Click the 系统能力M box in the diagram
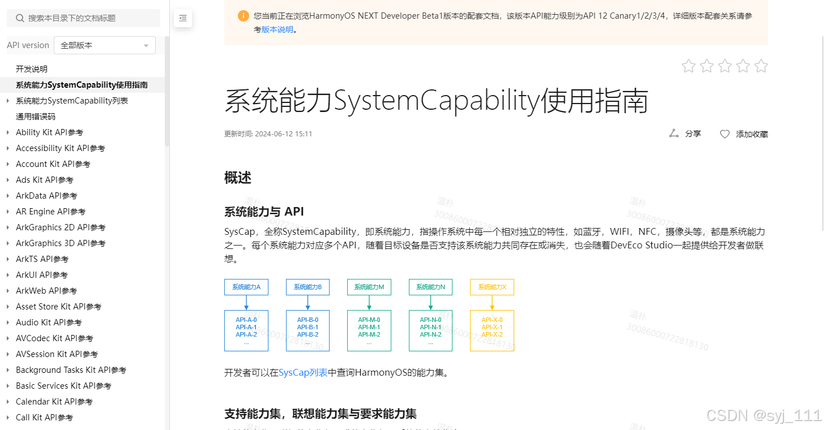 coord(369,287)
